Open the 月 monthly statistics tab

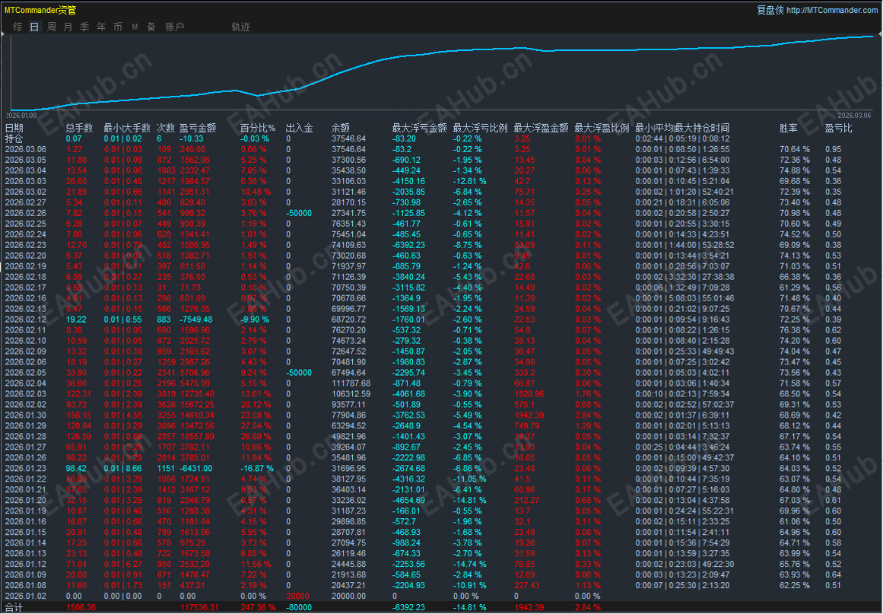tap(68, 27)
